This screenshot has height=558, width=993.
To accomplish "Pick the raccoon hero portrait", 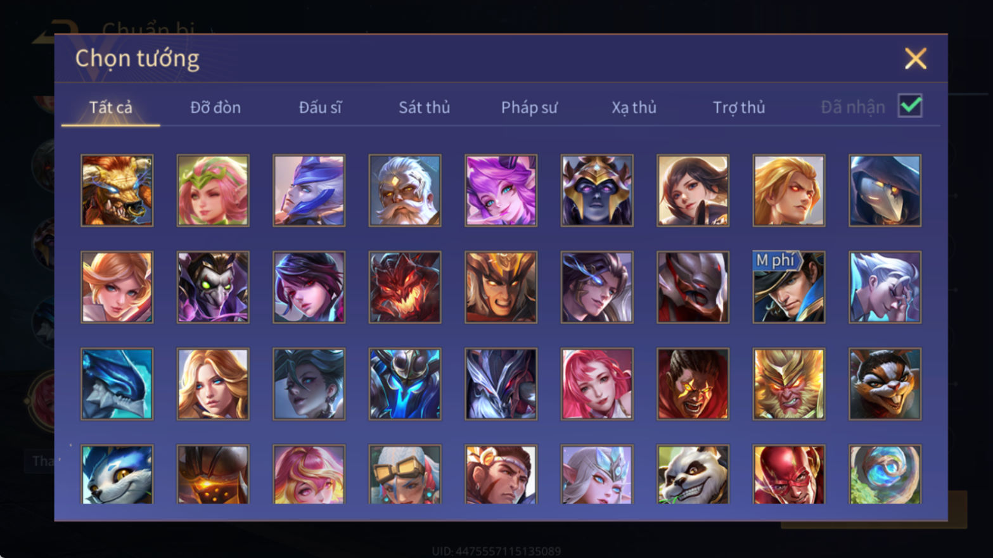I will point(885,384).
